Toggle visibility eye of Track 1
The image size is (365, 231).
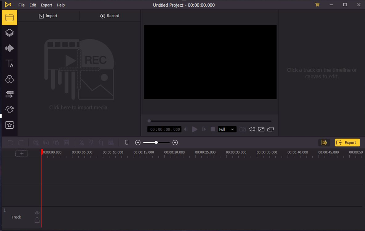click(x=37, y=213)
